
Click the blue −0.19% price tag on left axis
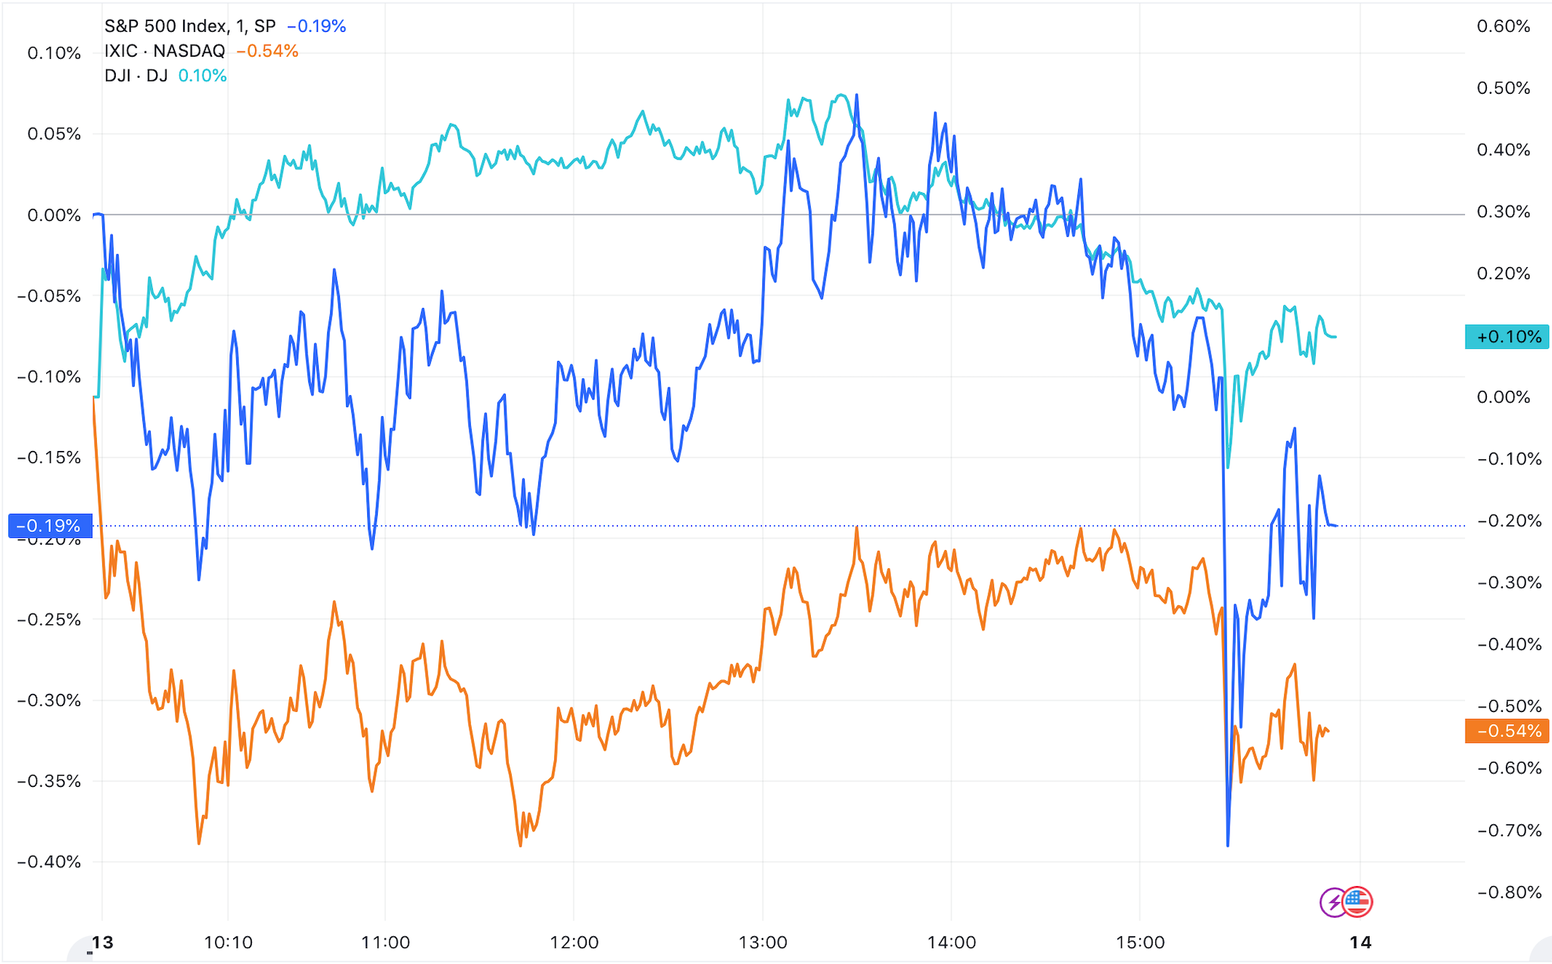tap(50, 525)
